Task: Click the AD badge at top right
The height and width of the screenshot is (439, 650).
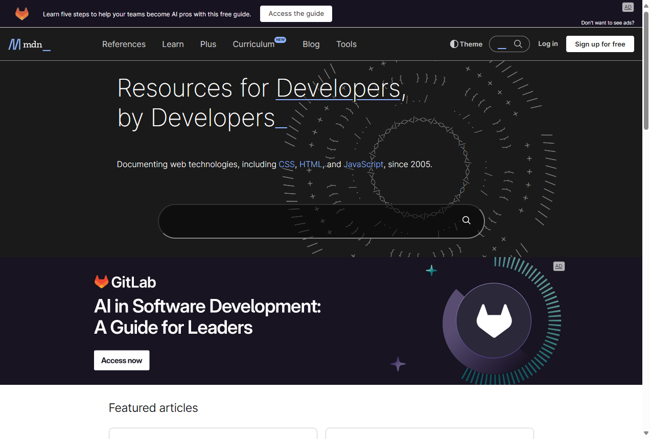Action: [x=628, y=7]
